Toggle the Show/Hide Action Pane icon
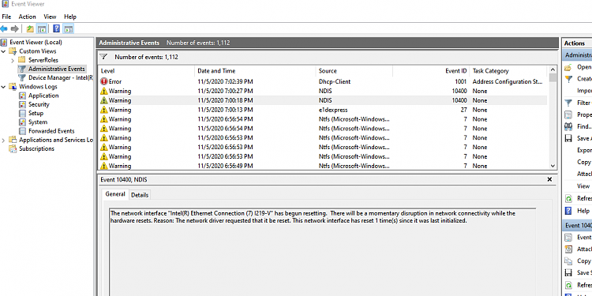The width and height of the screenshot is (592, 296). coord(69,28)
